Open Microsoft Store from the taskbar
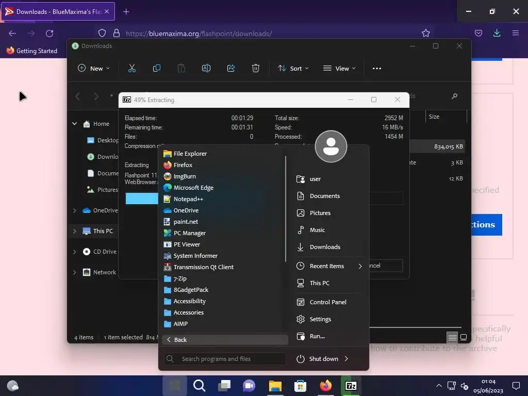This screenshot has width=528, height=396. click(301, 386)
